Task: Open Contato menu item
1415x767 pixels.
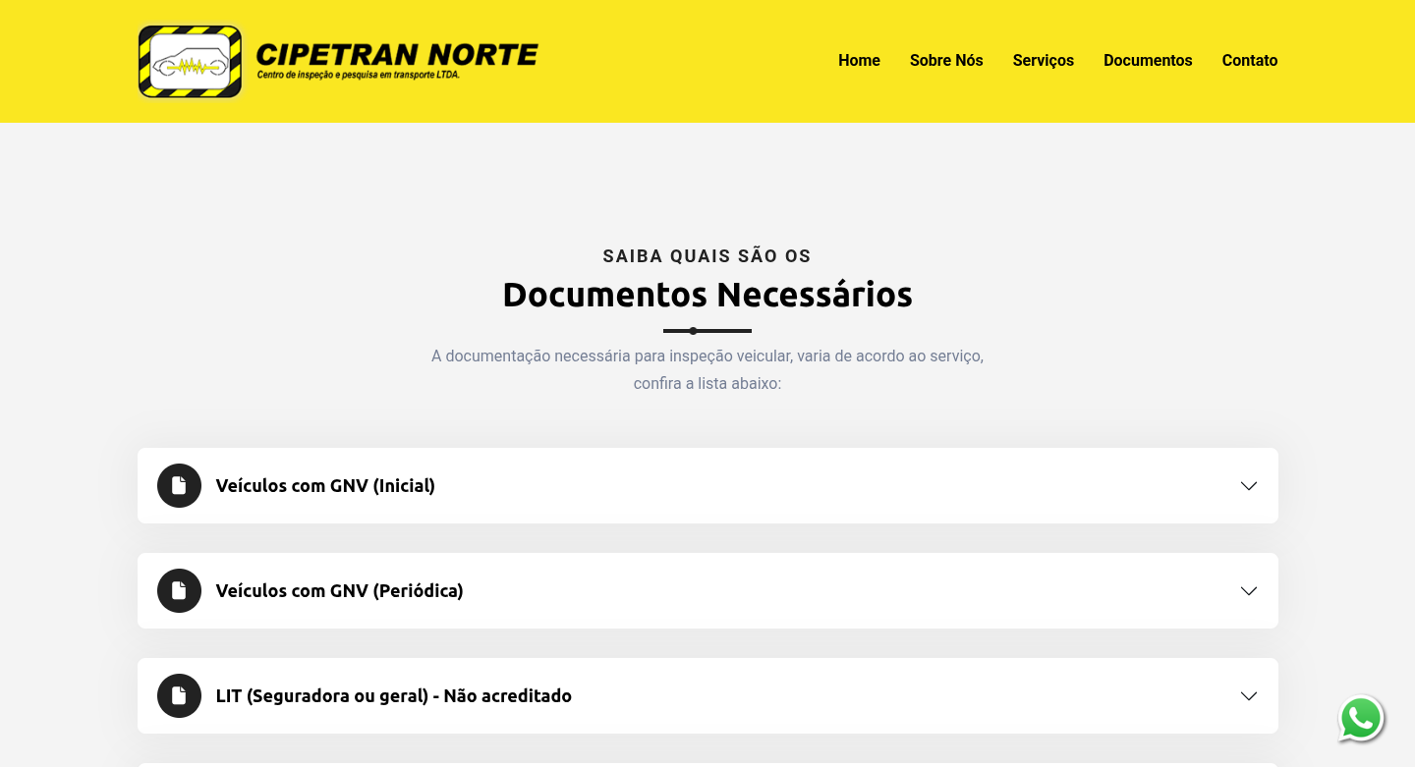Action: coord(1250,61)
